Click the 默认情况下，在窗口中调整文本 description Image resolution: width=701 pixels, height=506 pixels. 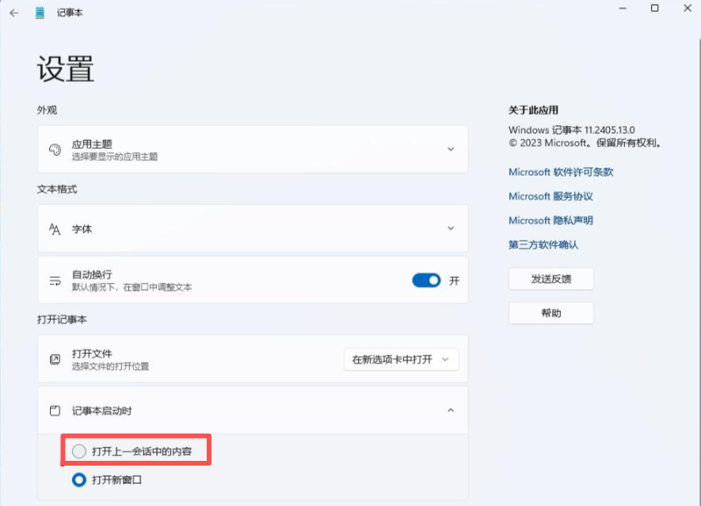[x=132, y=287]
